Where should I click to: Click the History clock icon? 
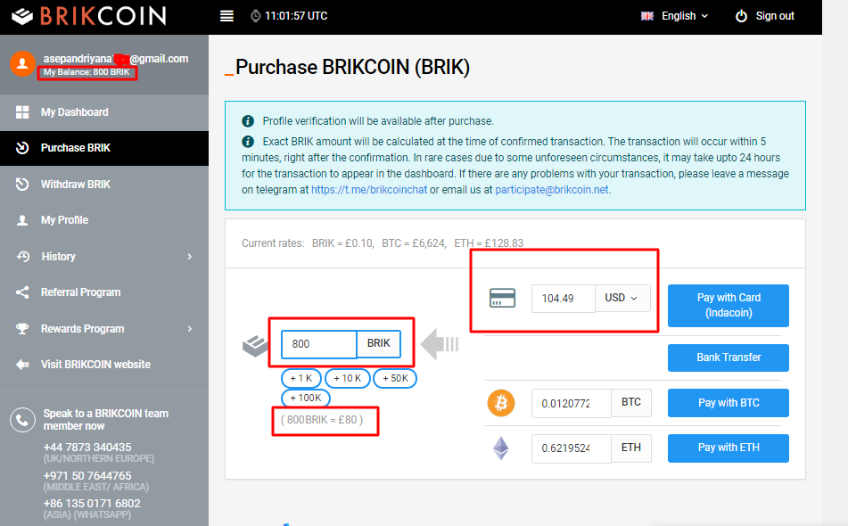22,256
